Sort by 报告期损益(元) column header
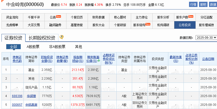217x109 pixels. [78, 59]
